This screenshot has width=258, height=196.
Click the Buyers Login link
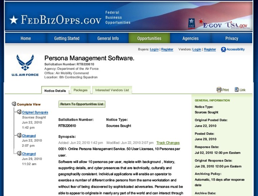pos(154,49)
